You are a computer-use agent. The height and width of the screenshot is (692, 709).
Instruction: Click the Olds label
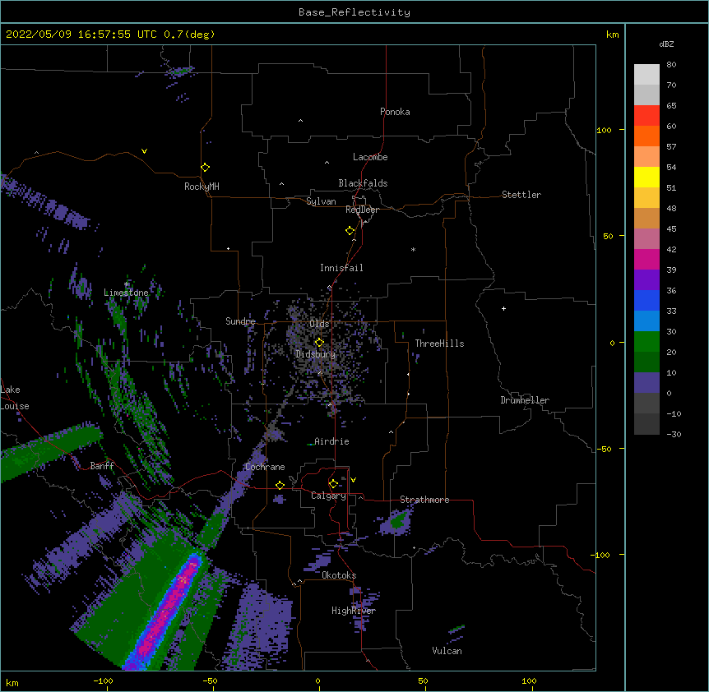click(319, 324)
